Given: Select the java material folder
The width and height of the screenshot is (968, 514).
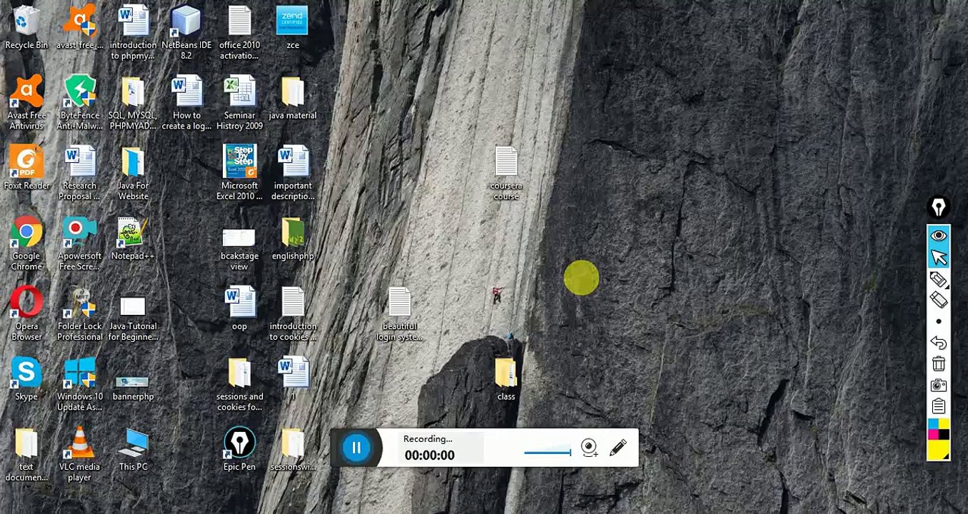Looking at the screenshot, I should pyautogui.click(x=292, y=99).
